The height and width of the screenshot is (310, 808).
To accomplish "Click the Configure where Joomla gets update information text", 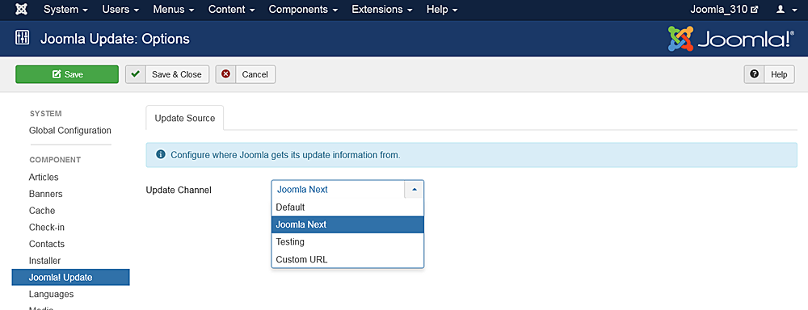I will point(285,154).
